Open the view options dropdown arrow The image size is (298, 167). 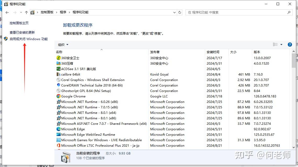(281, 45)
